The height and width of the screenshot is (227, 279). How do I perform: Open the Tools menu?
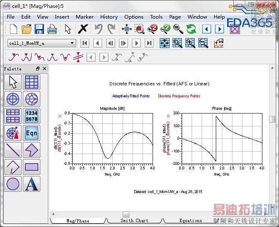click(156, 17)
